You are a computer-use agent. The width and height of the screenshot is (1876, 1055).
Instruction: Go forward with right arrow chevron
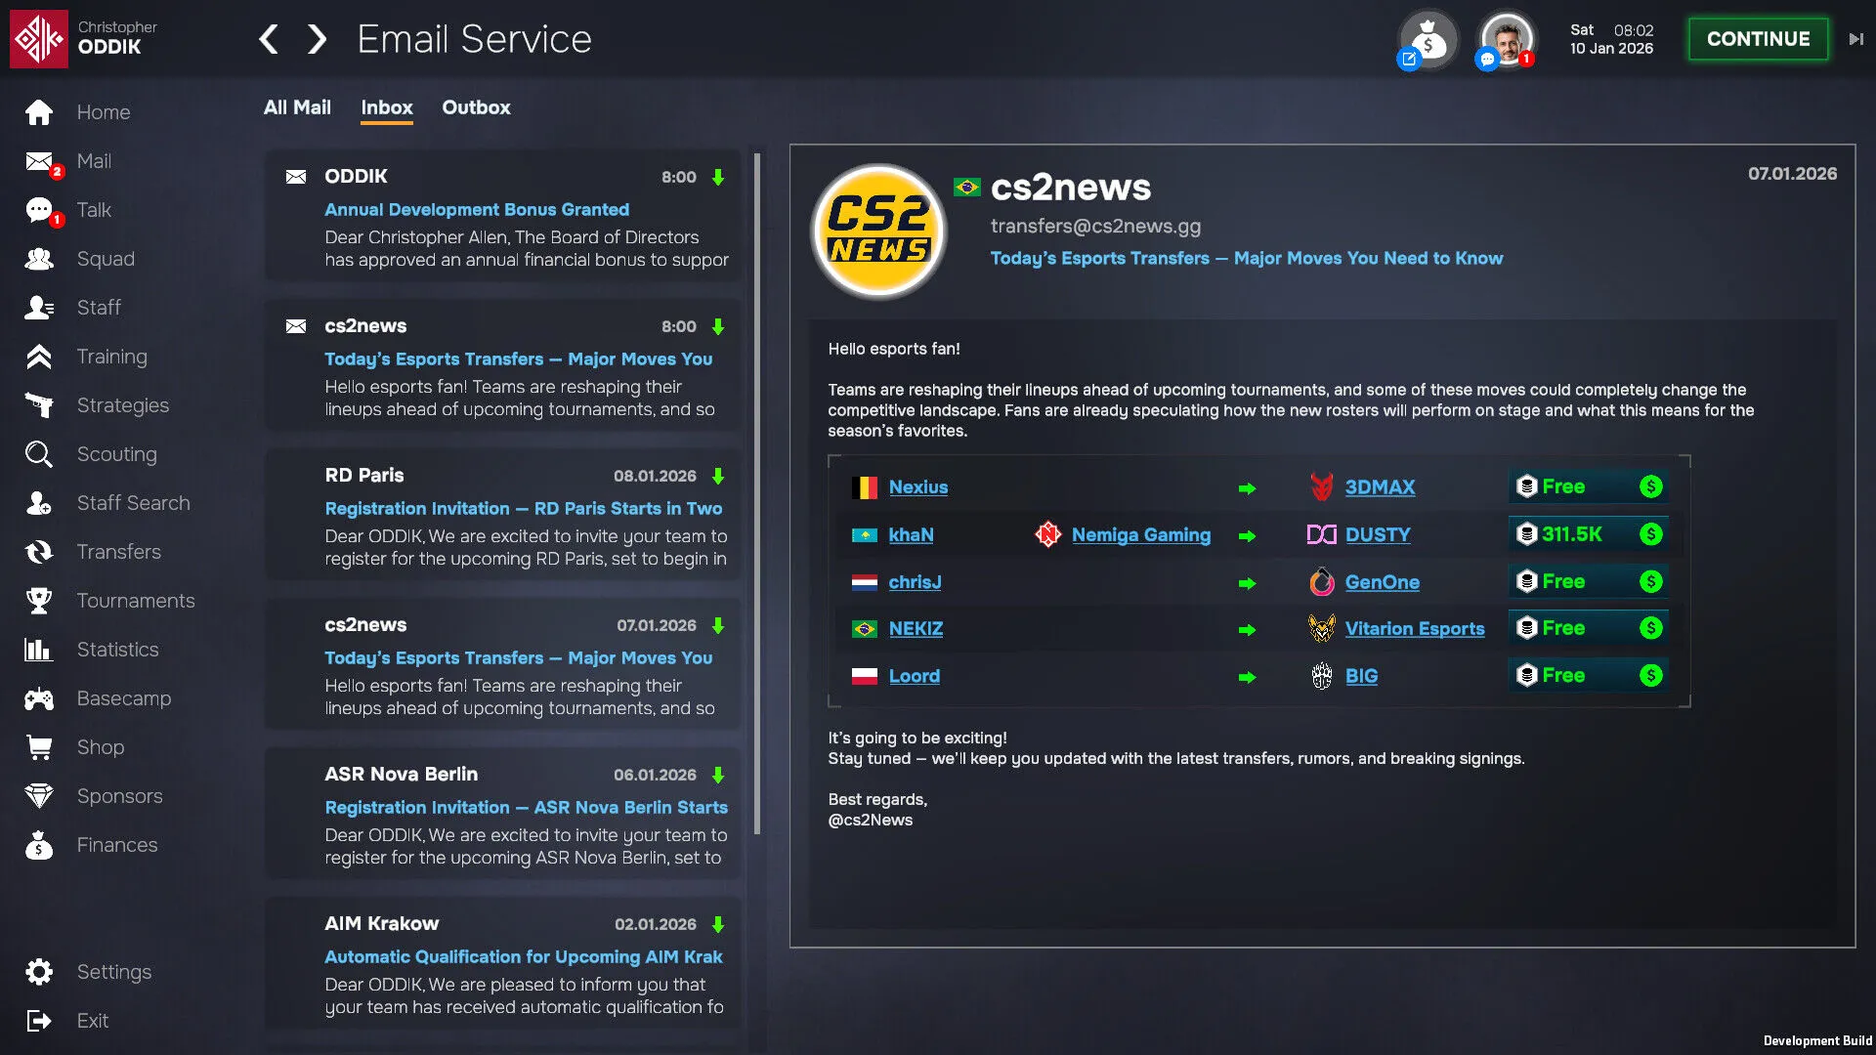[x=317, y=39]
